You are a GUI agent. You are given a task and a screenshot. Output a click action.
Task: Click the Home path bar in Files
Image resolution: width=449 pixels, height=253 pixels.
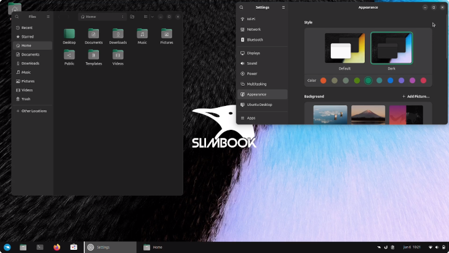pos(102,17)
